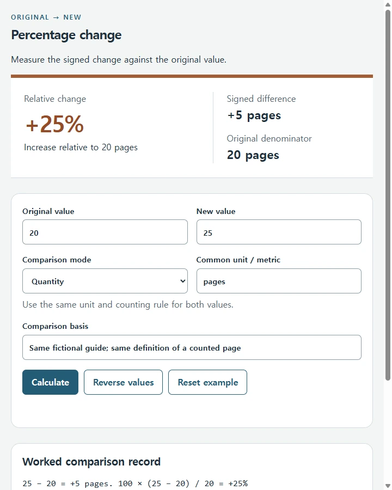This screenshot has width=392, height=490.
Task: Open the Comparison mode dropdown
Action: coord(105,281)
